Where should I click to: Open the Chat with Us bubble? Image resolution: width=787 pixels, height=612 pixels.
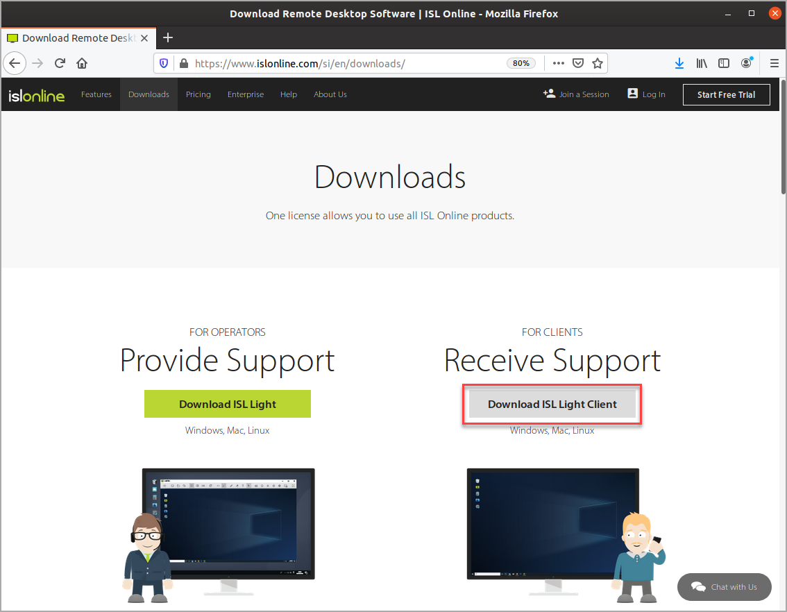click(x=724, y=587)
